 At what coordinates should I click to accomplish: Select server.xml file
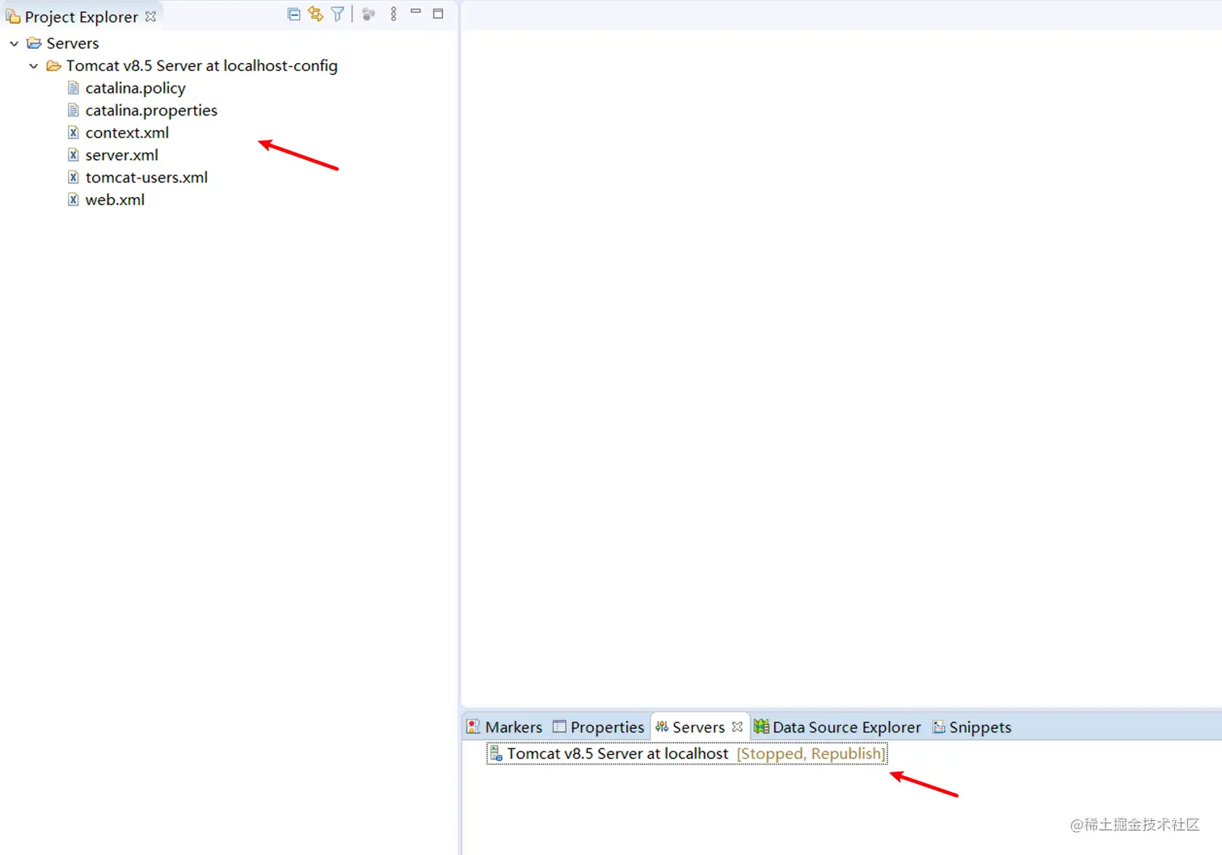pyautogui.click(x=121, y=155)
